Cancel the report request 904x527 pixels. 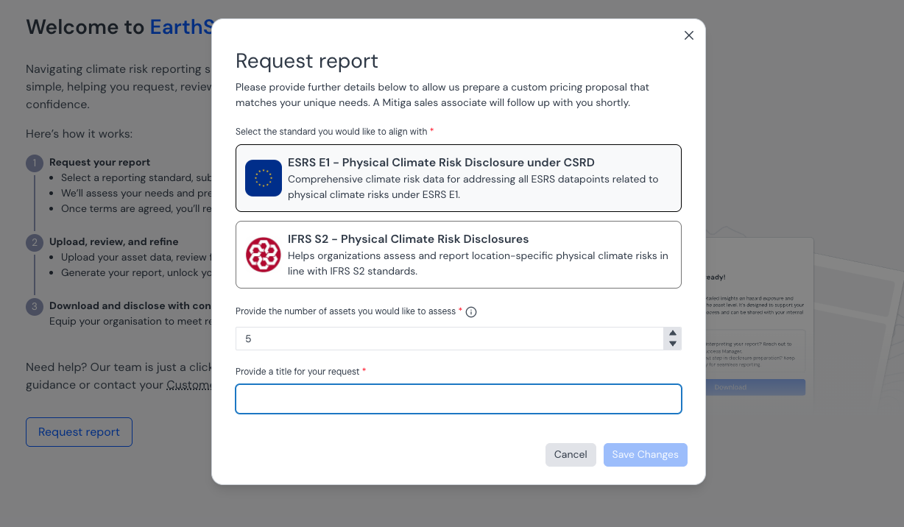click(x=571, y=455)
